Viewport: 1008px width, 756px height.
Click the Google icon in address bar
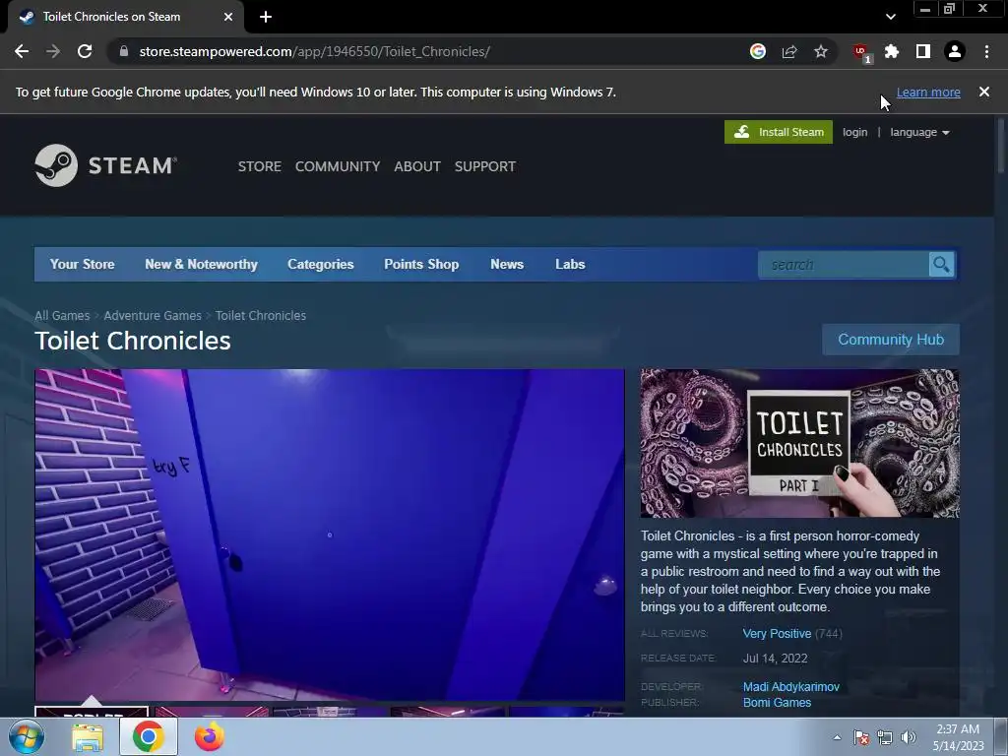coord(758,51)
